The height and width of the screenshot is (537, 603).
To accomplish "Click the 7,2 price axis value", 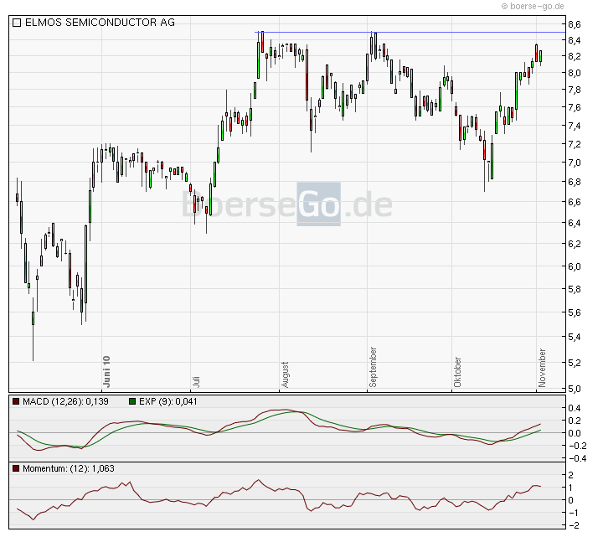I will 575,144.
